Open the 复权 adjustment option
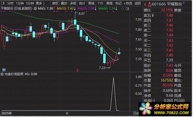The image size is (193, 117). (55, 3)
